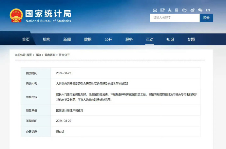The image size is (226, 149).
Task: Click the national emblem logo
Action: tap(16, 15)
